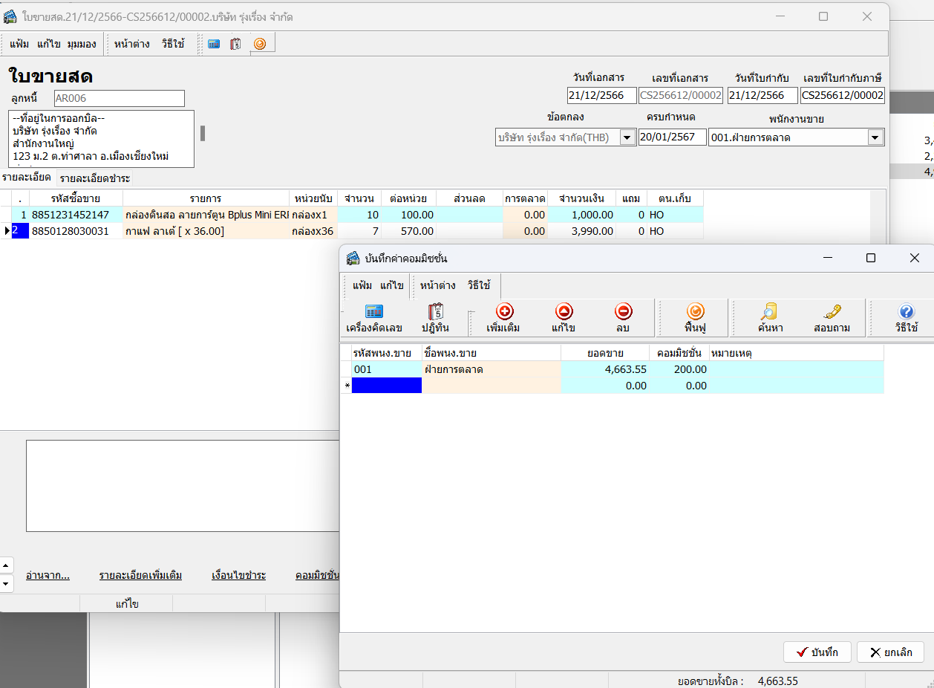
Task: Expand the salesperson (พนักงานขาย) dropdown
Action: tap(875, 137)
